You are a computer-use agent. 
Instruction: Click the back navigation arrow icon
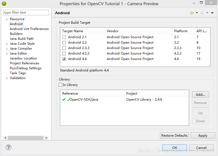192,13
